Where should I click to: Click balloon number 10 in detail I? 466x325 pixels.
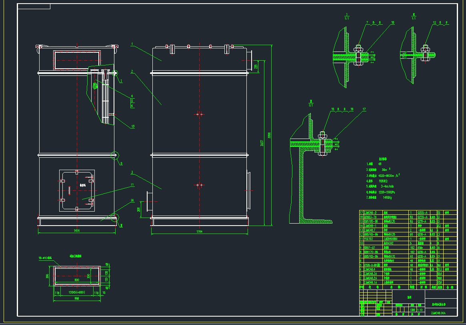(392, 22)
